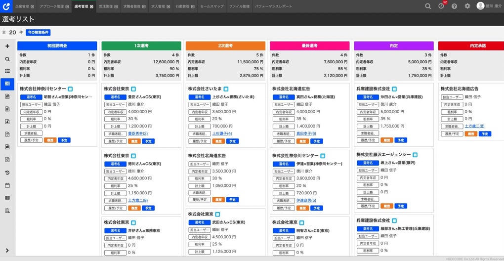Open the global search magnifier in the top bar
504x261 pixels.
(x=428, y=6)
